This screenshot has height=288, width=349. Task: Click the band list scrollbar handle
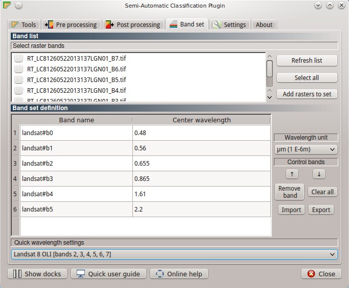269,69
